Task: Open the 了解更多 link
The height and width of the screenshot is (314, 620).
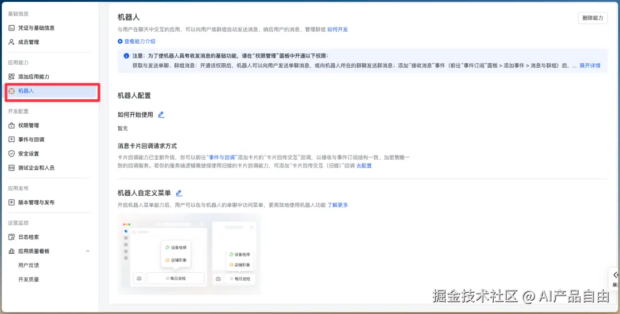Action: coord(338,205)
